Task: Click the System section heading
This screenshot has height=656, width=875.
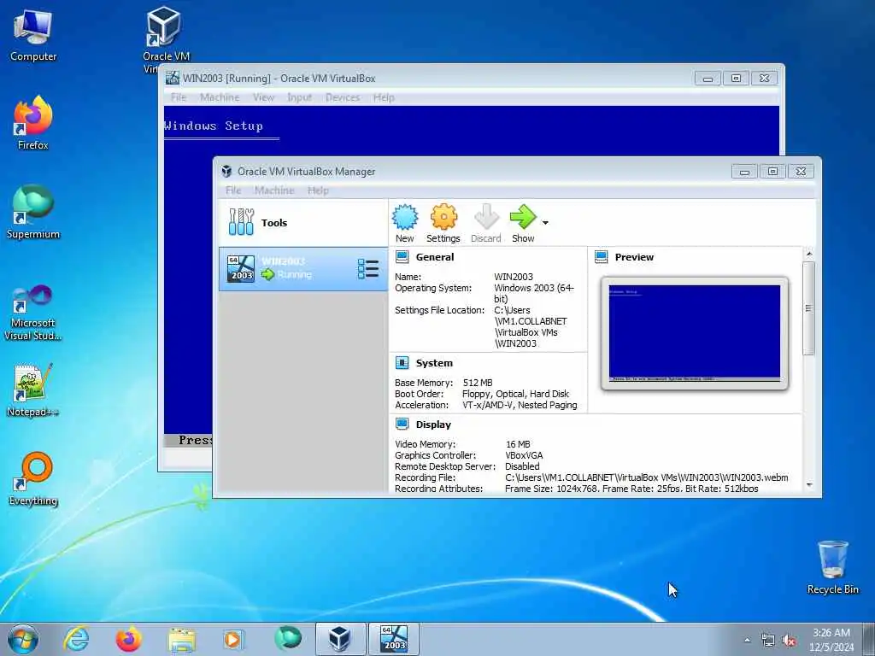Action: (x=434, y=363)
